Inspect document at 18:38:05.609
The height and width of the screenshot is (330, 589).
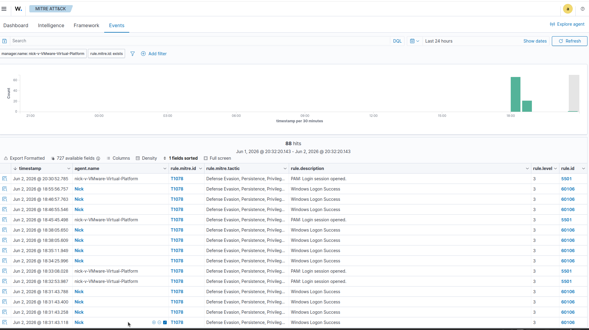point(5,240)
